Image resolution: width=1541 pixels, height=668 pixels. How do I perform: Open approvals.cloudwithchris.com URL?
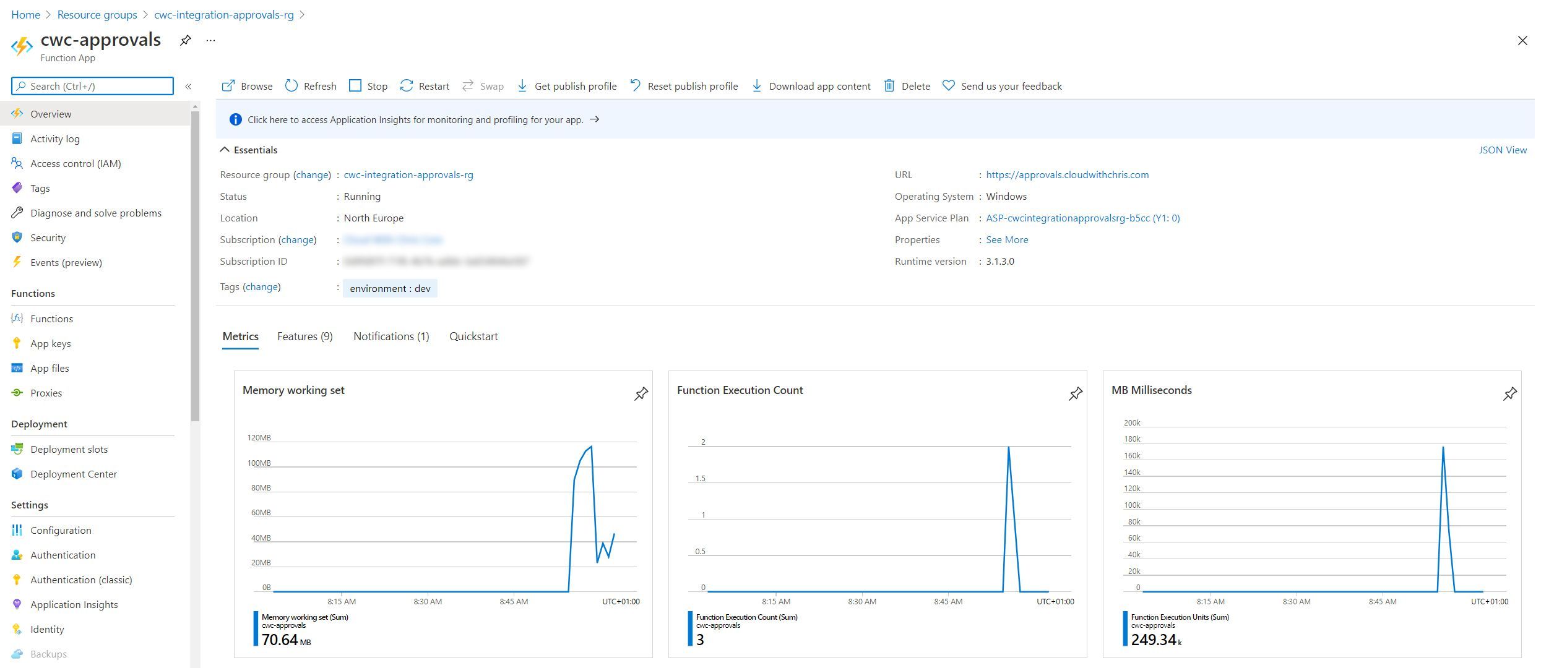pyautogui.click(x=1067, y=174)
